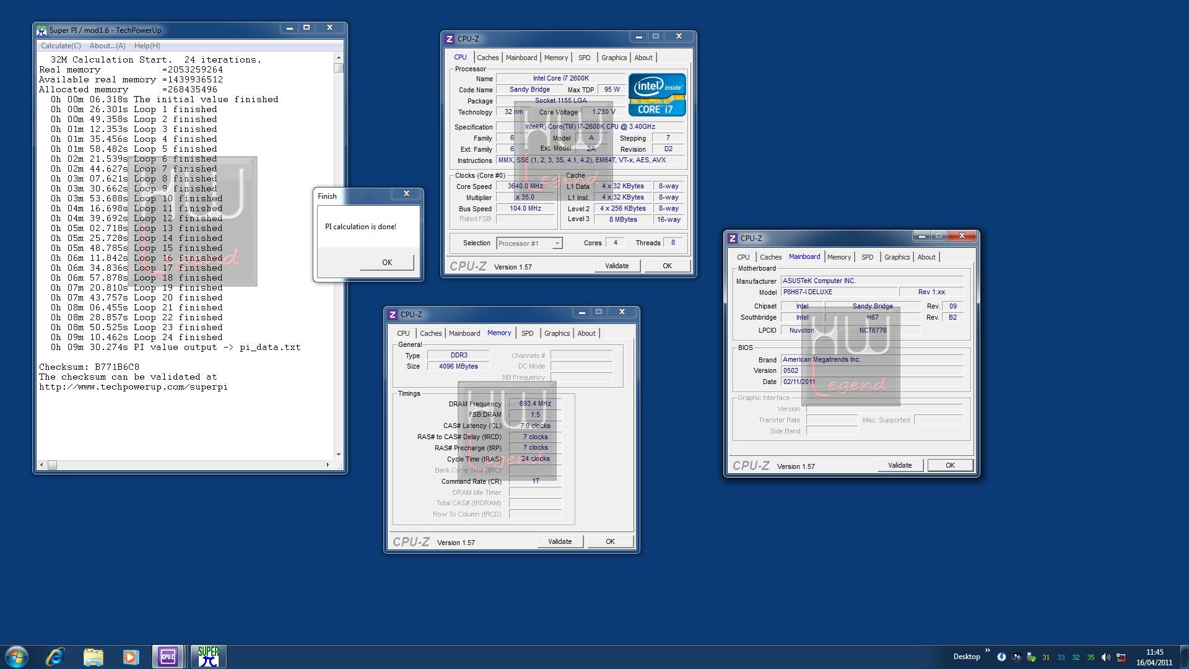Click Safely Remove Hardware tray icon
The image size is (1189, 669).
point(1031,657)
